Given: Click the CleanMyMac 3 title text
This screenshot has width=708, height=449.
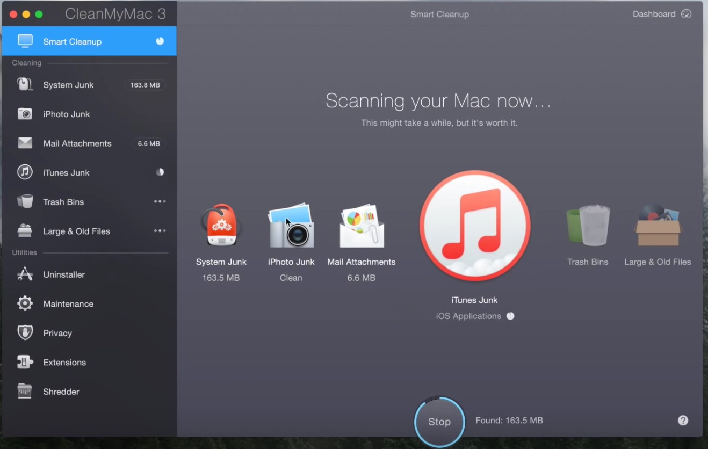Looking at the screenshot, I should point(115,14).
